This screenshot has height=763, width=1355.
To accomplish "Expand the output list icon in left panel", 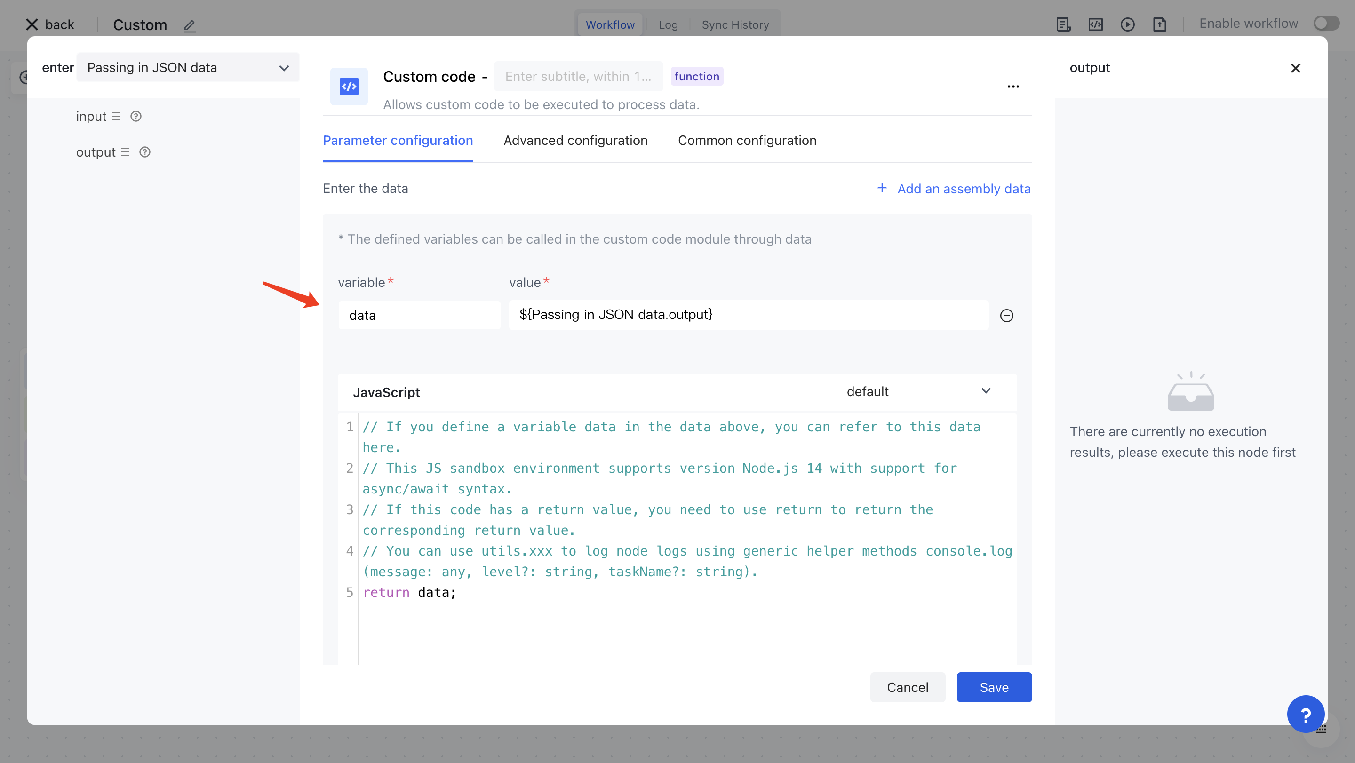I will click(125, 152).
